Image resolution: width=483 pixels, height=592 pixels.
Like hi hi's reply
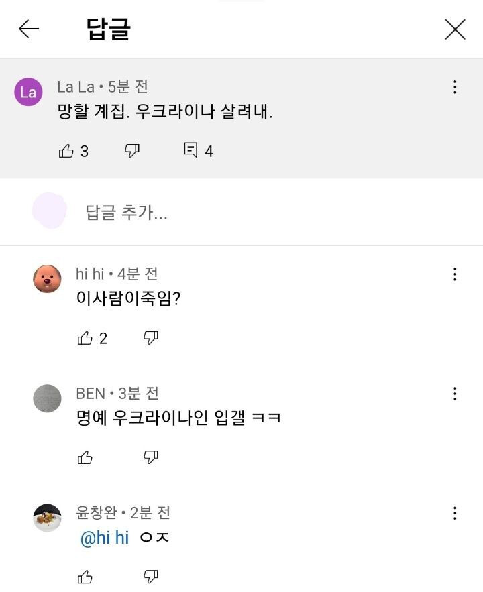tap(85, 338)
